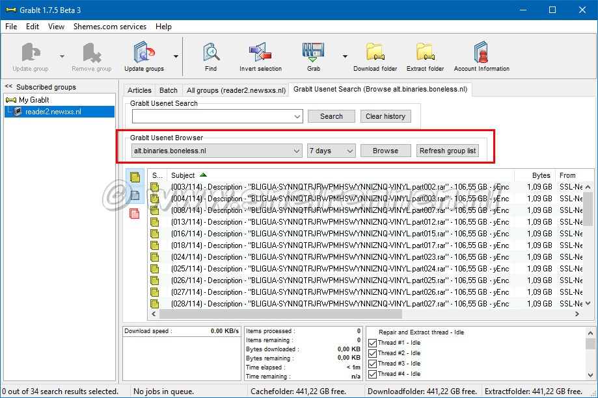
Task: Collapse the Subscribed groups panel arrows
Action: tap(8, 87)
